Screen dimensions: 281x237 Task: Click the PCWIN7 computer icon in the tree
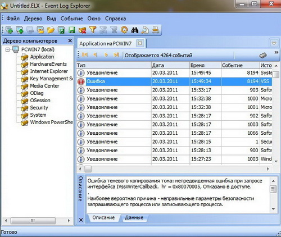tap(16, 49)
